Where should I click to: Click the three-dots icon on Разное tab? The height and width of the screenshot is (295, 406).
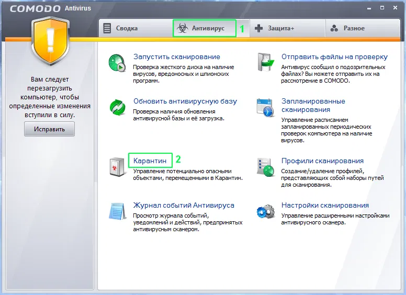tap(334, 28)
